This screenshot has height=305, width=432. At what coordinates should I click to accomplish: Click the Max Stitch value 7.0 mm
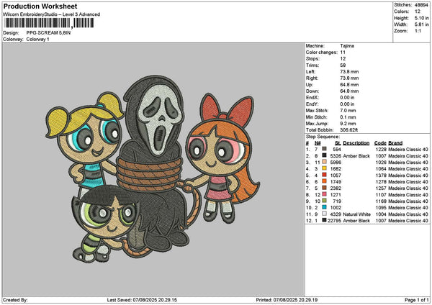(x=348, y=111)
